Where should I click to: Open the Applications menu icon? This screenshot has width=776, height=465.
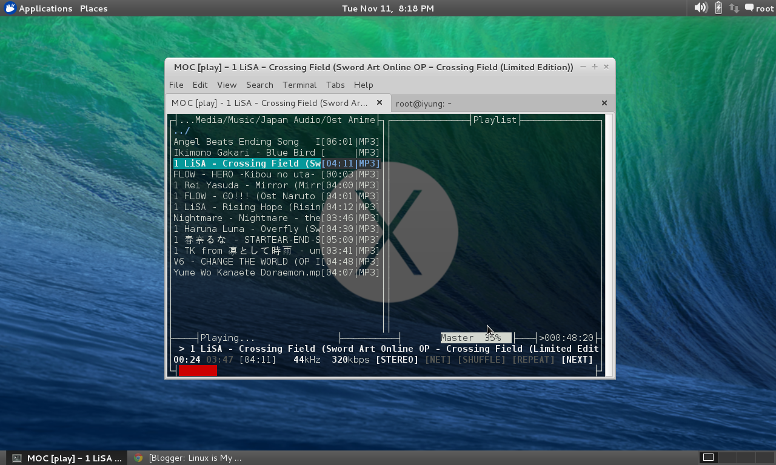10,8
